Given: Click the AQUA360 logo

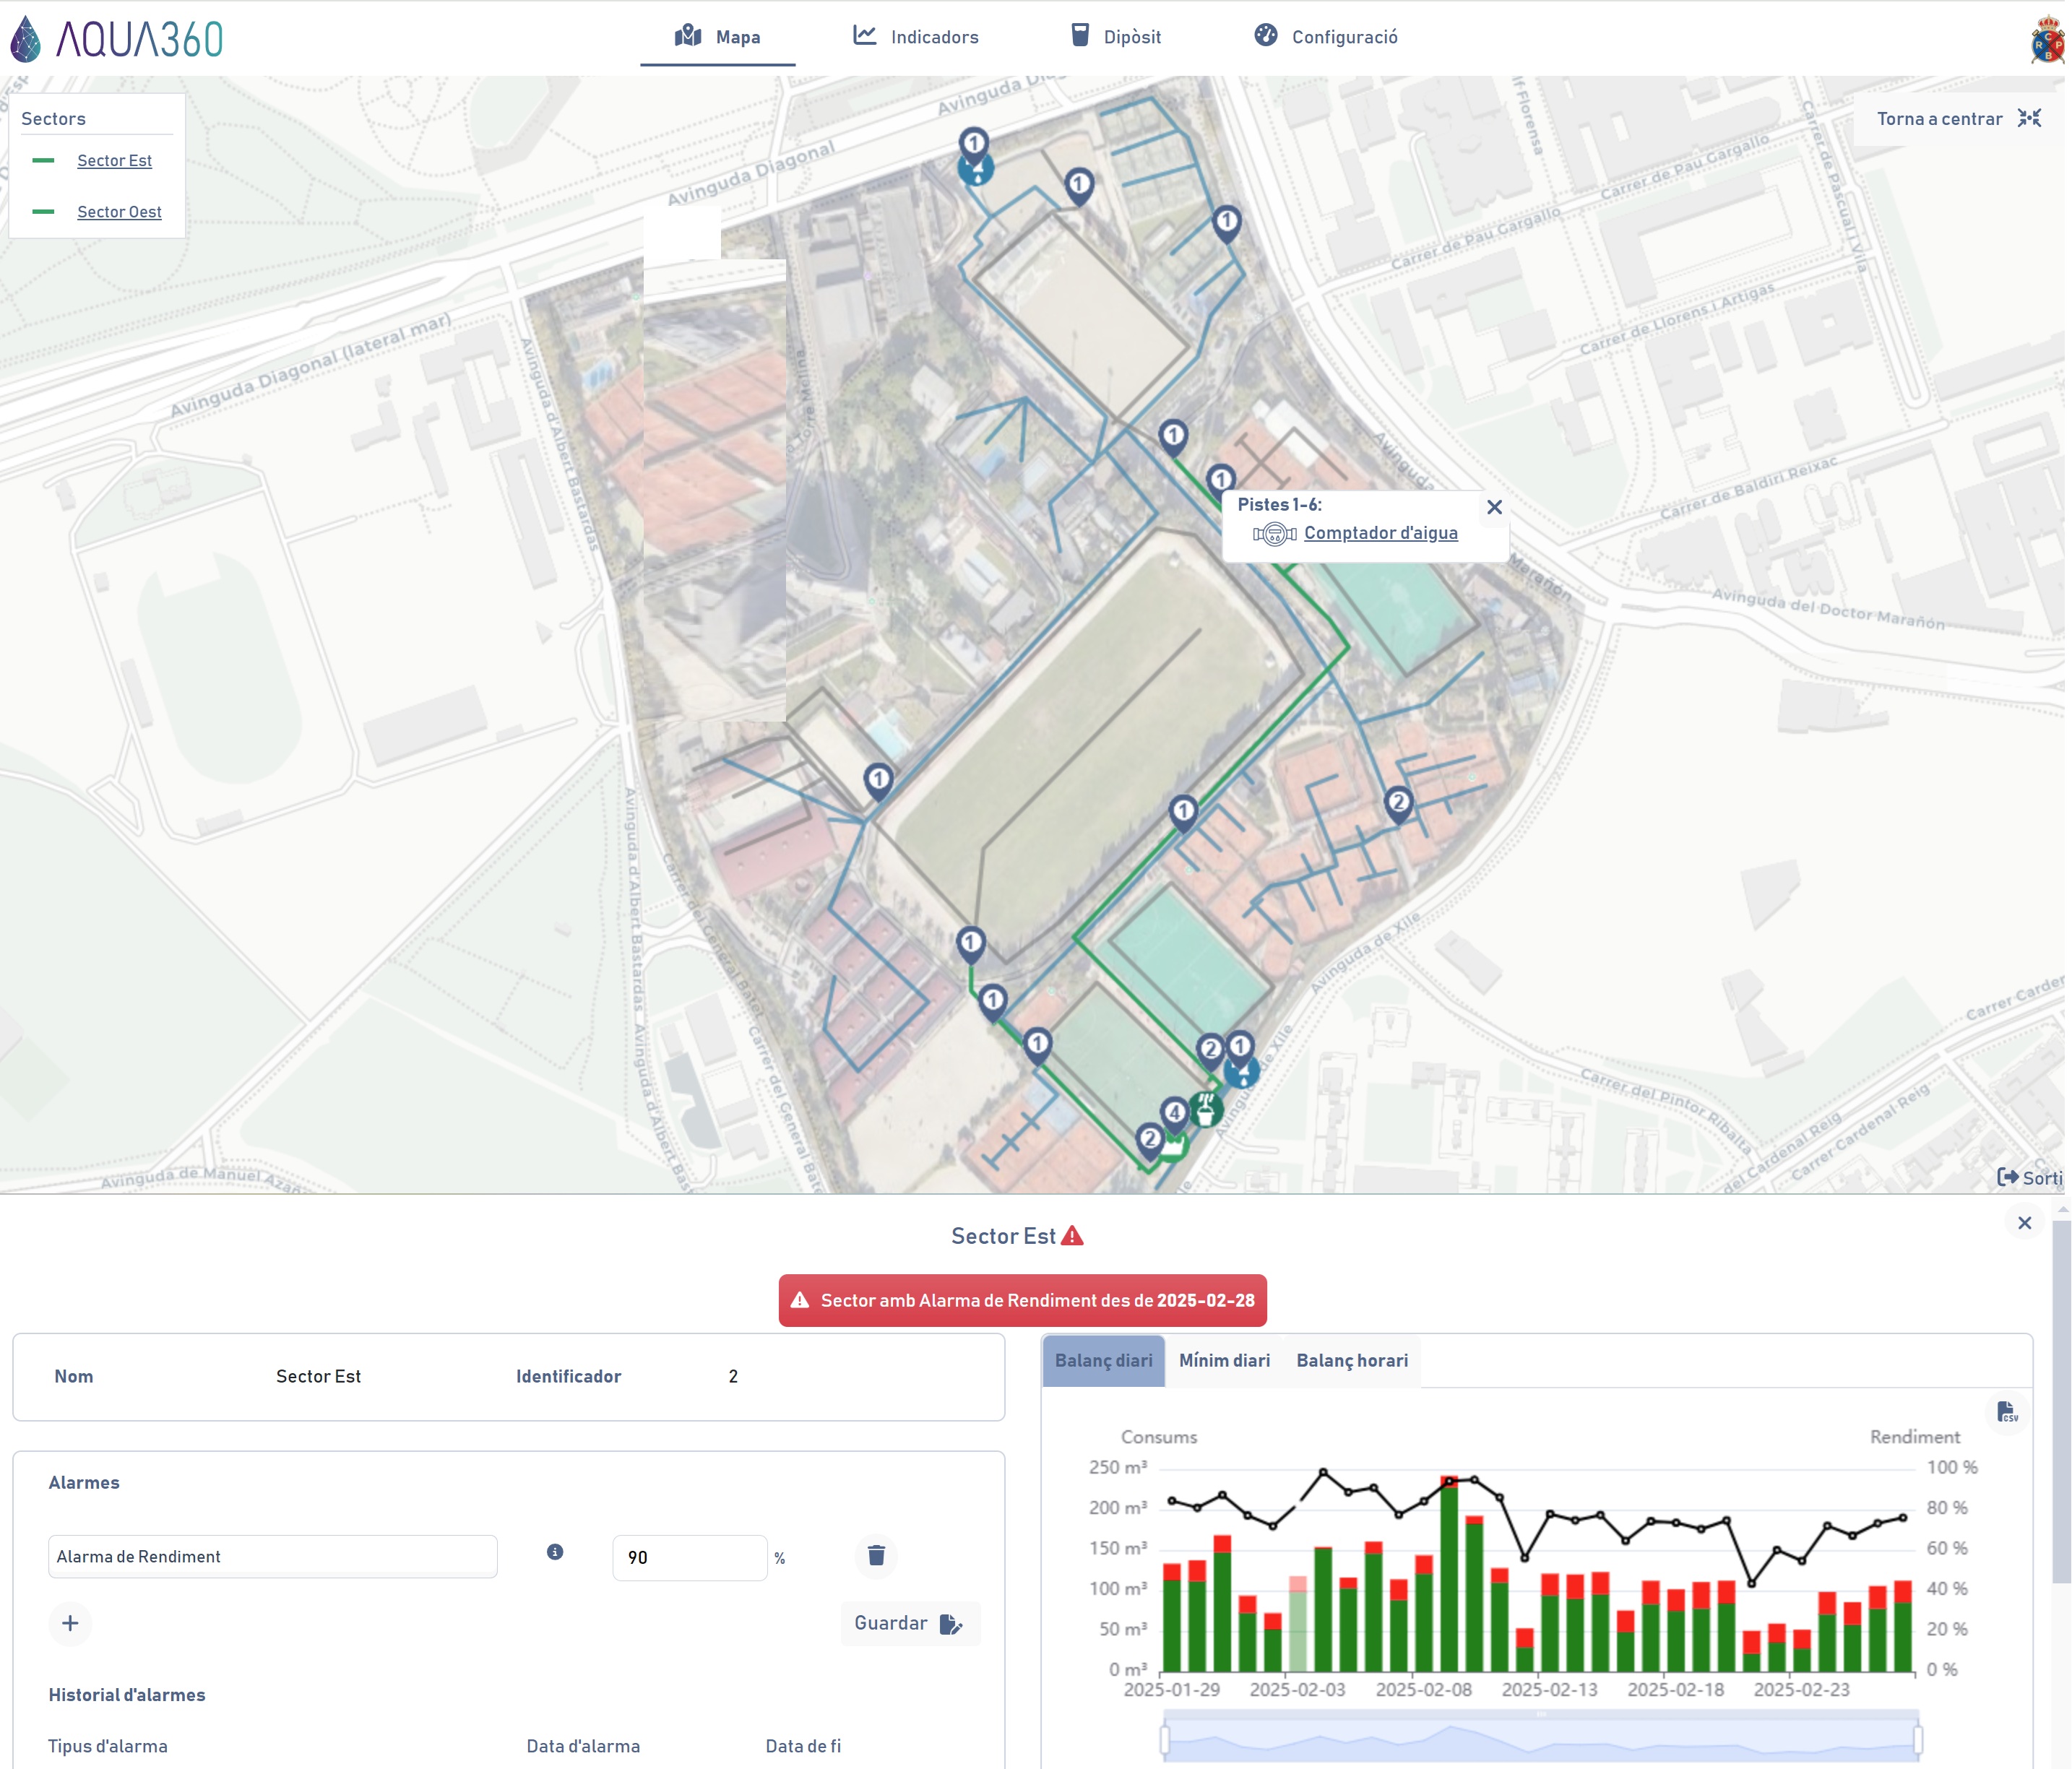Looking at the screenshot, I should point(117,38).
